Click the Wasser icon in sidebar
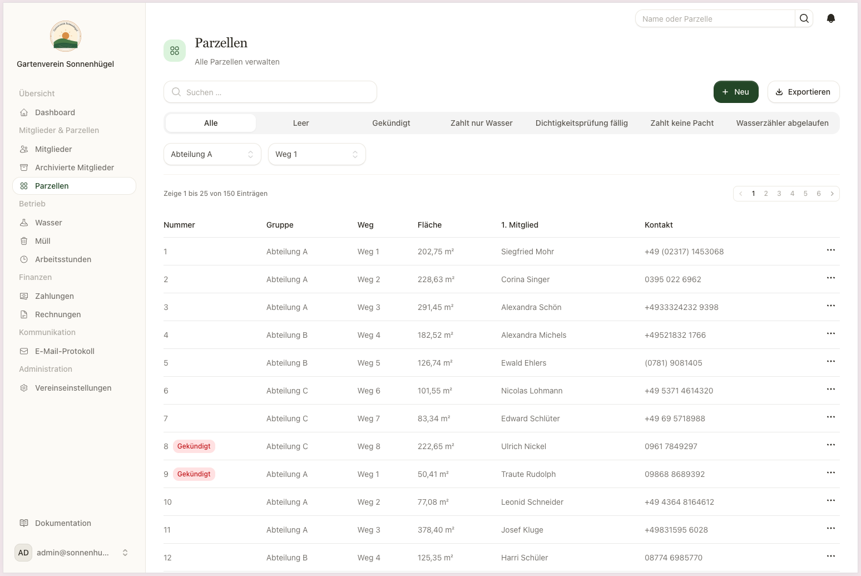861x576 pixels. [24, 223]
